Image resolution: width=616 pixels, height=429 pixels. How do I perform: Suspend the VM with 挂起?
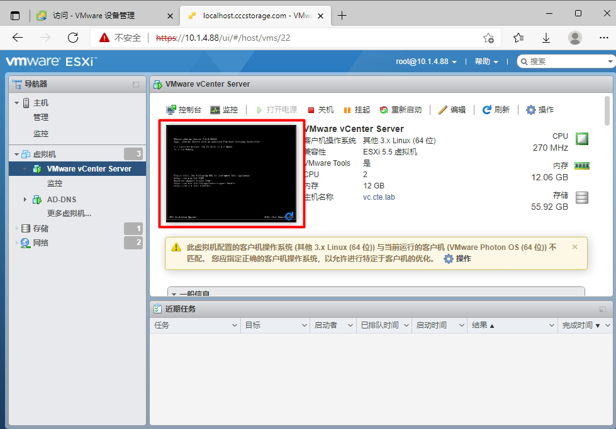(357, 110)
